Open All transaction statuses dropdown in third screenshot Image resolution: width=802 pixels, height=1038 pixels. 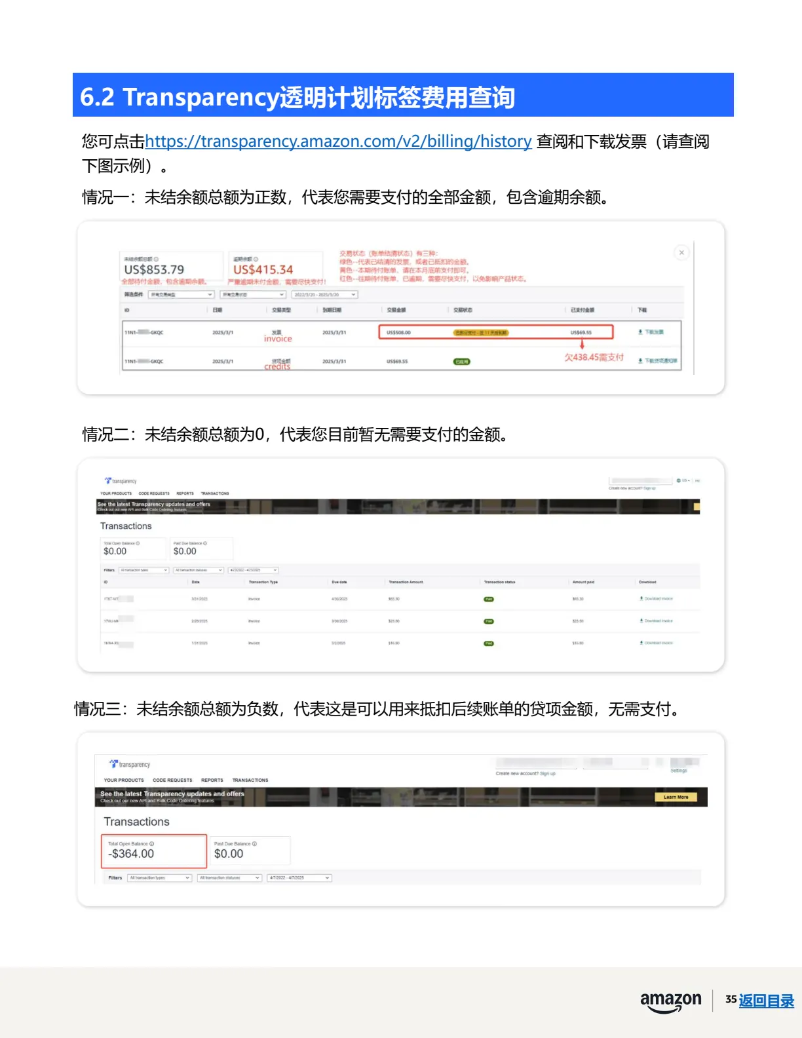point(229,878)
